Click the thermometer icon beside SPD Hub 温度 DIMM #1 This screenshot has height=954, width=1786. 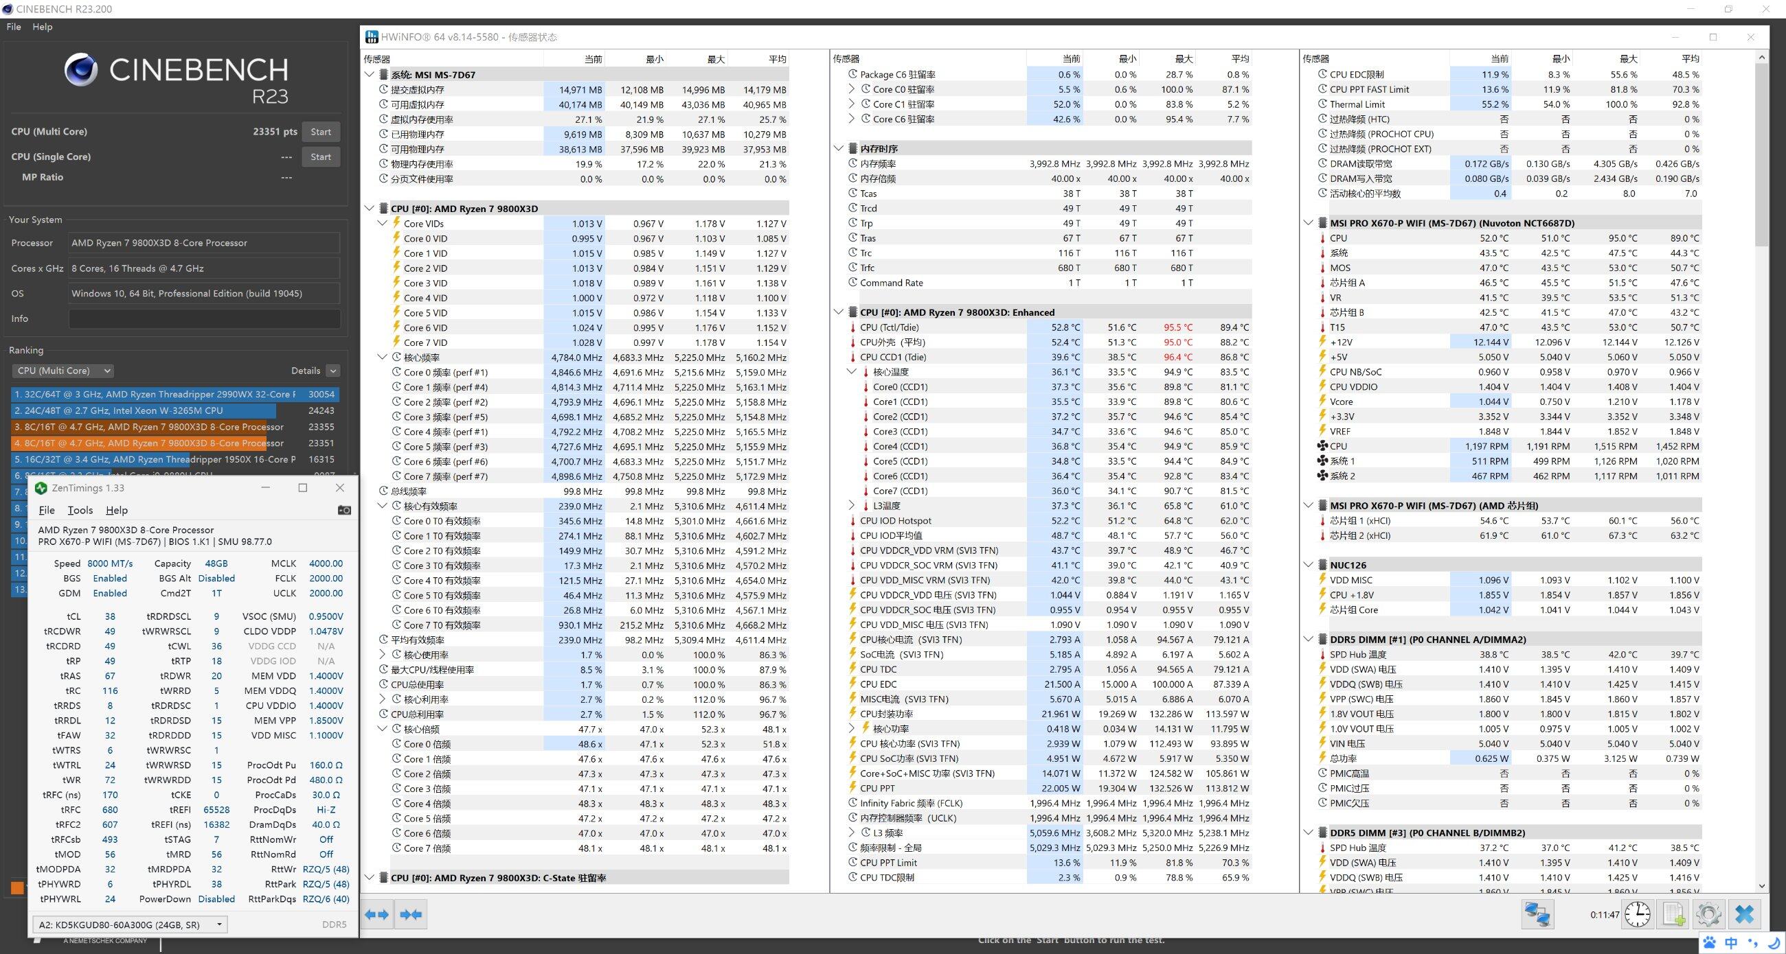click(1322, 654)
